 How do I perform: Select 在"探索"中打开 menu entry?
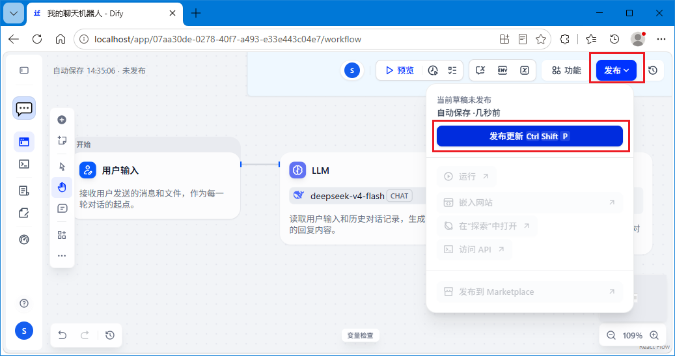(487, 226)
